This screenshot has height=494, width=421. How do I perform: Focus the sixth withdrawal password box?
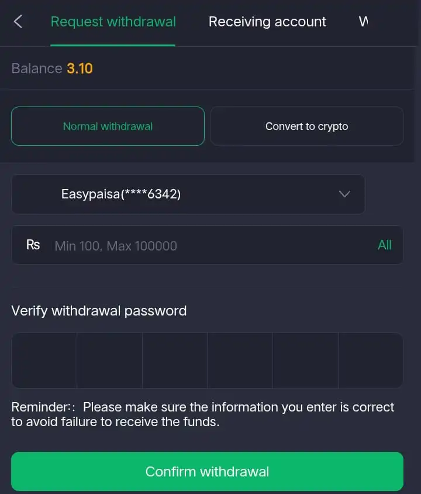pos(370,361)
